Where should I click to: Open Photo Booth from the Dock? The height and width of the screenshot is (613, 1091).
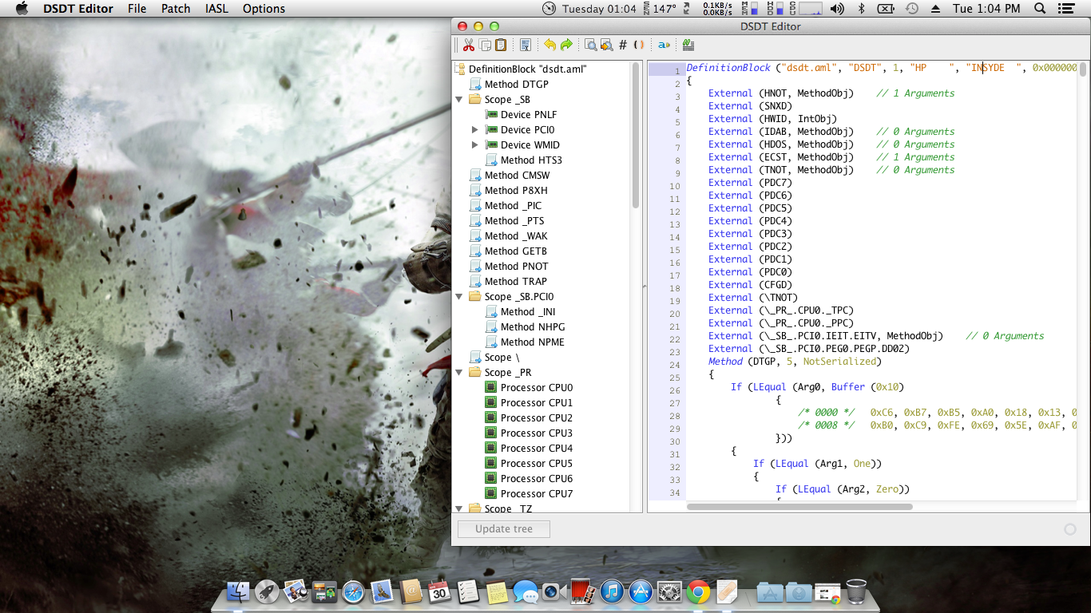pos(583,591)
